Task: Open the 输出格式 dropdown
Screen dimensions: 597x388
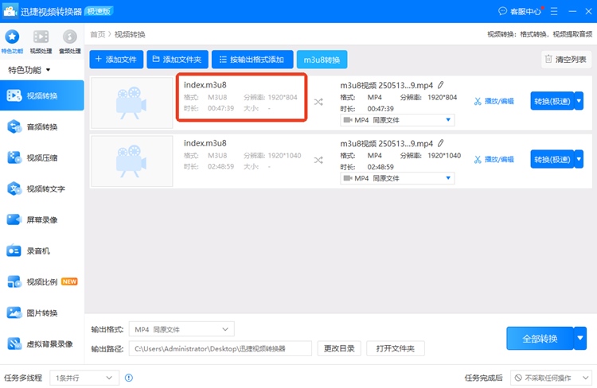Action: point(181,329)
